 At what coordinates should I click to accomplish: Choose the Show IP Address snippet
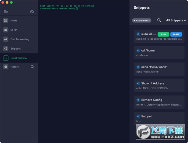(159, 86)
